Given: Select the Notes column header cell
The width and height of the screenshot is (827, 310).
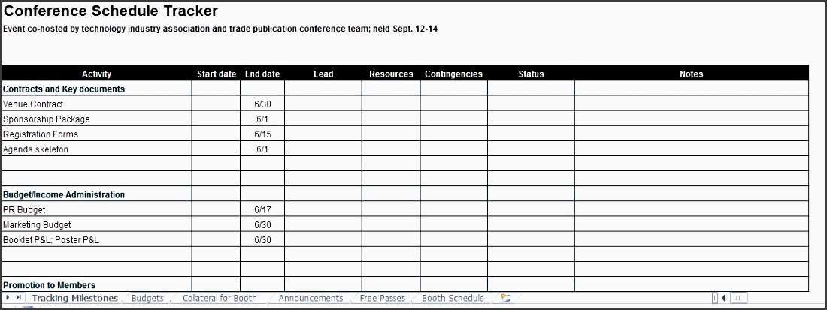Looking at the screenshot, I should point(691,74).
